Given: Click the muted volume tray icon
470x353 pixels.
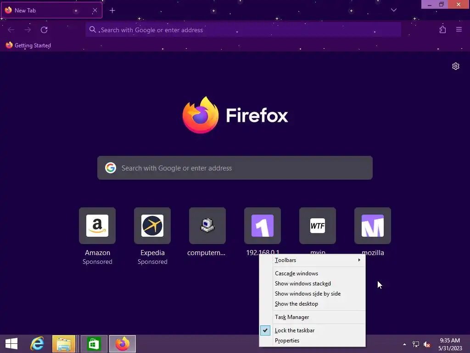Looking at the screenshot, I should [x=427, y=344].
